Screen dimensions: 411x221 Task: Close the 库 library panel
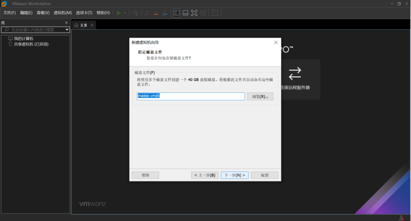point(66,23)
